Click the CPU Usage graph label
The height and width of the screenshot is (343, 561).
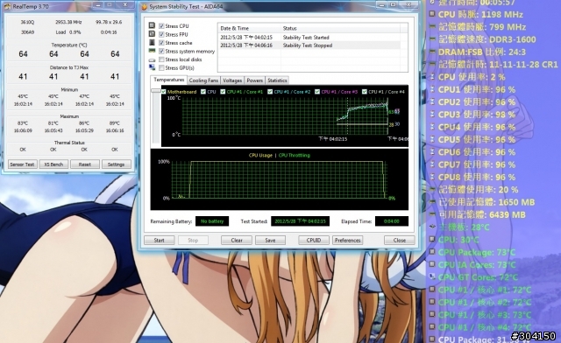point(260,156)
